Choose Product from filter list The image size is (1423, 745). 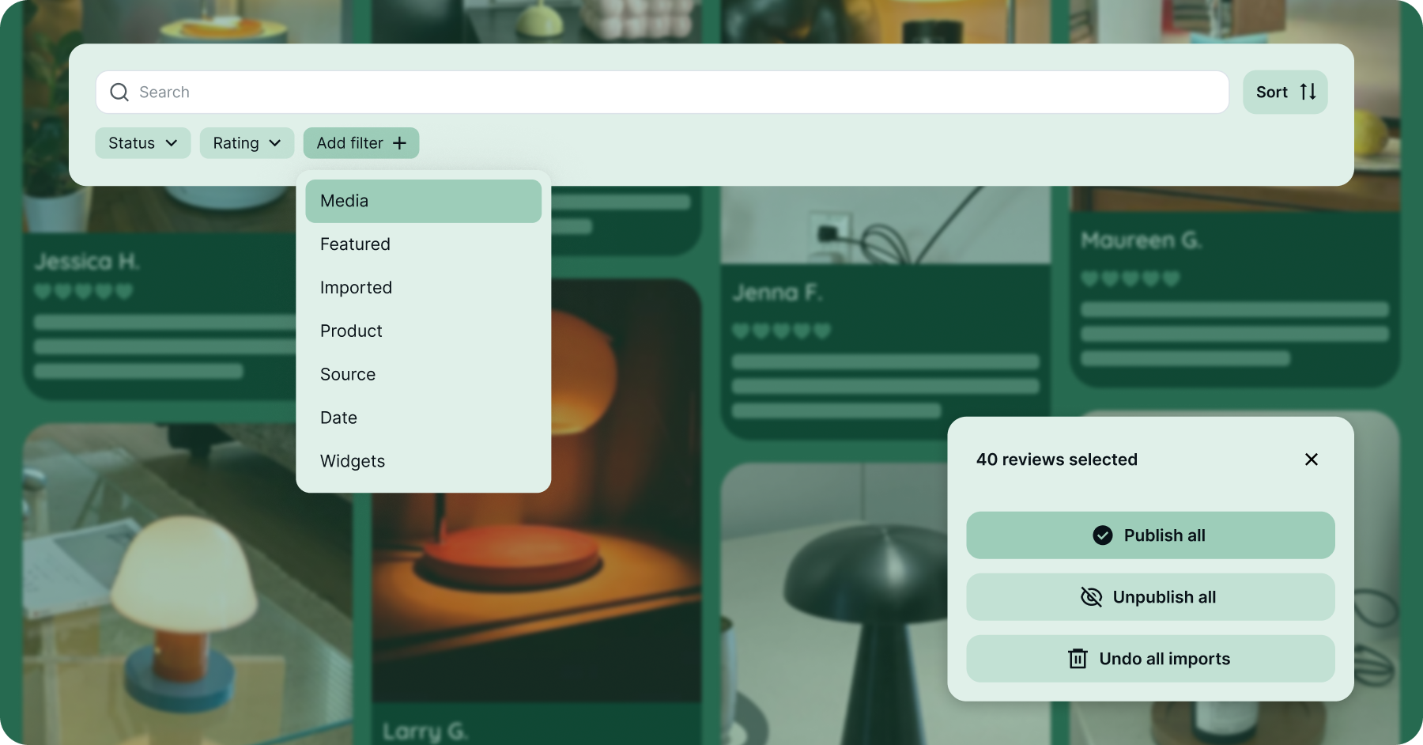424,331
